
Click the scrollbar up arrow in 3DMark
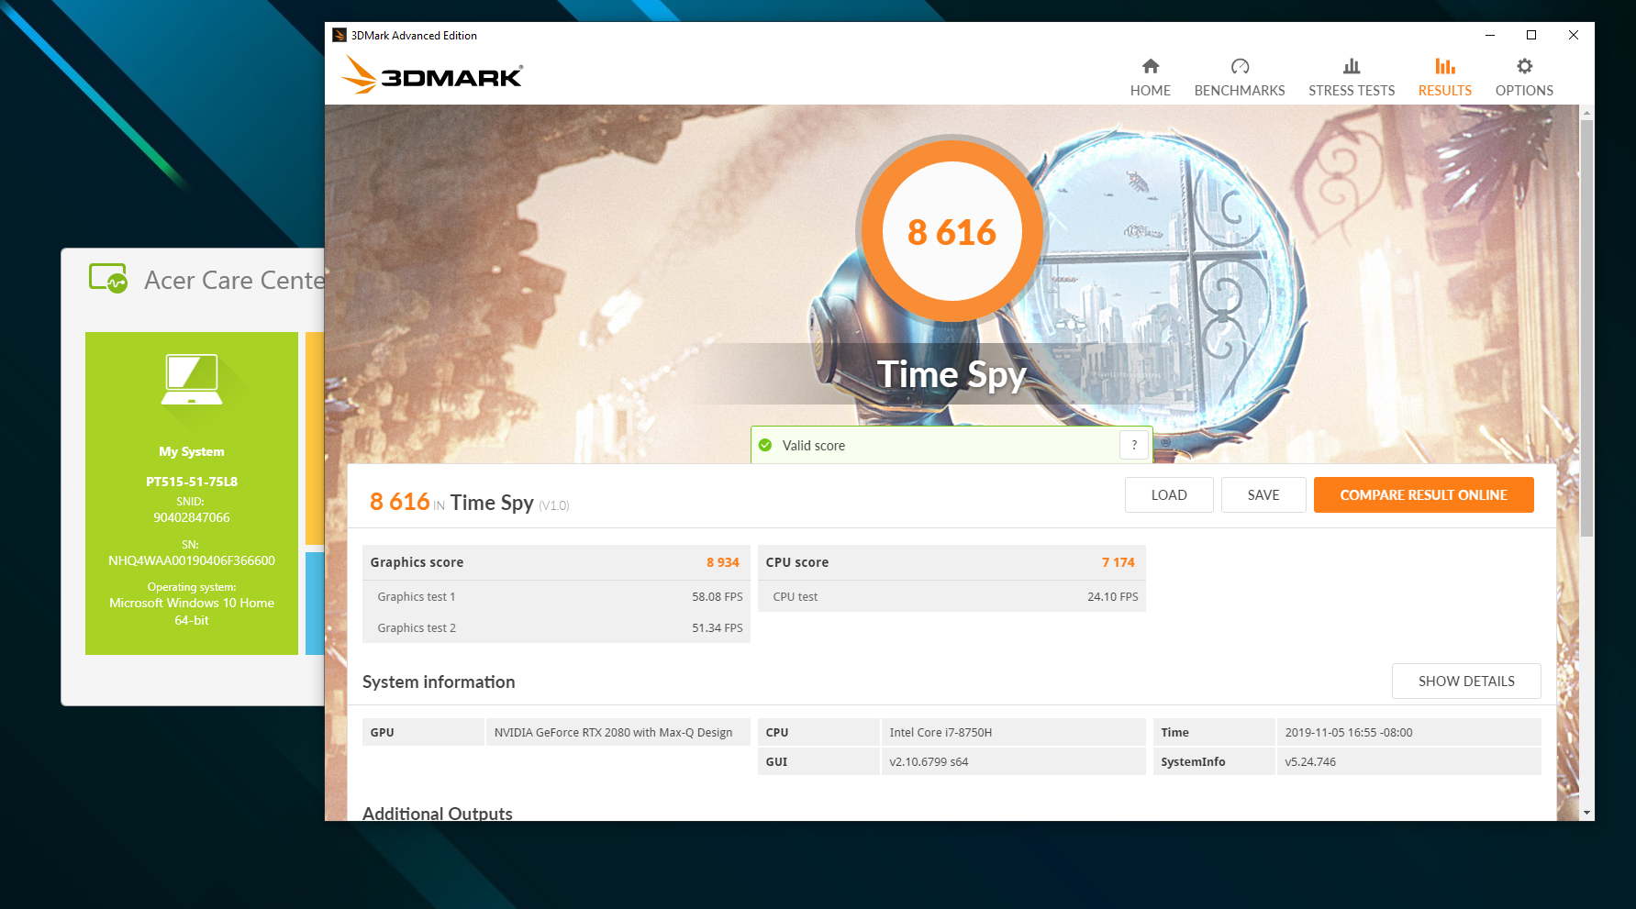(1586, 113)
